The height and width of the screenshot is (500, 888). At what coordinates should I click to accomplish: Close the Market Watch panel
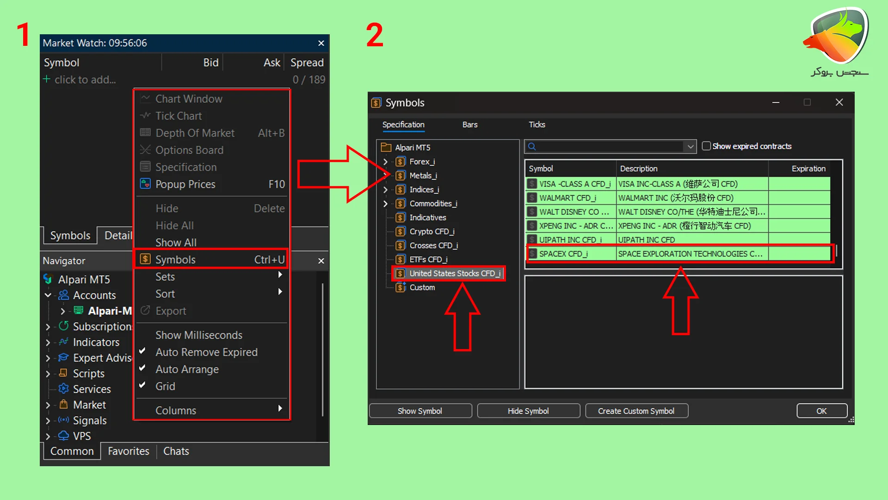click(321, 43)
